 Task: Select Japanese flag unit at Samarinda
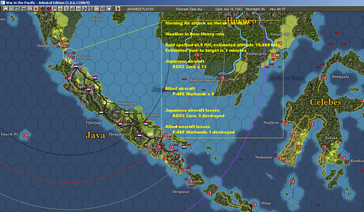click(x=280, y=43)
